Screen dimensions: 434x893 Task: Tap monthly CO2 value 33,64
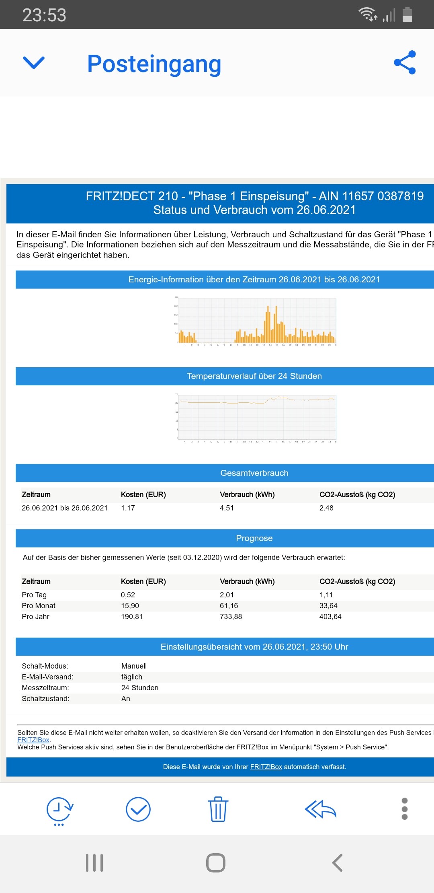pos(328,606)
